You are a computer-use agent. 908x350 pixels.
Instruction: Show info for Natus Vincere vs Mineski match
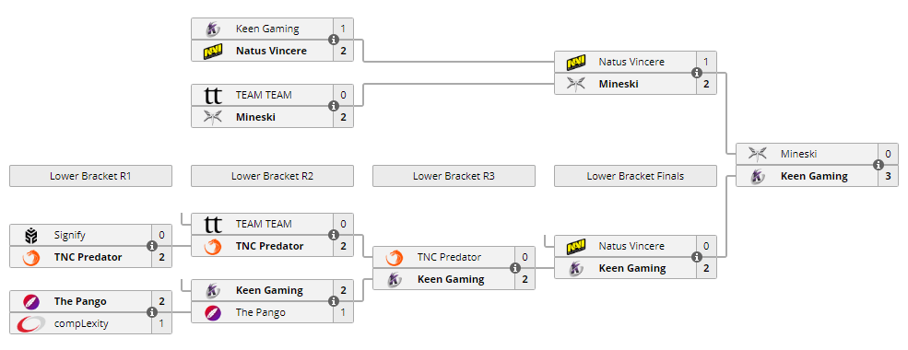697,73
